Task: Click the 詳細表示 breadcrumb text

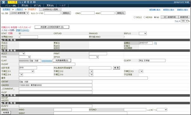Action: coord(32,10)
